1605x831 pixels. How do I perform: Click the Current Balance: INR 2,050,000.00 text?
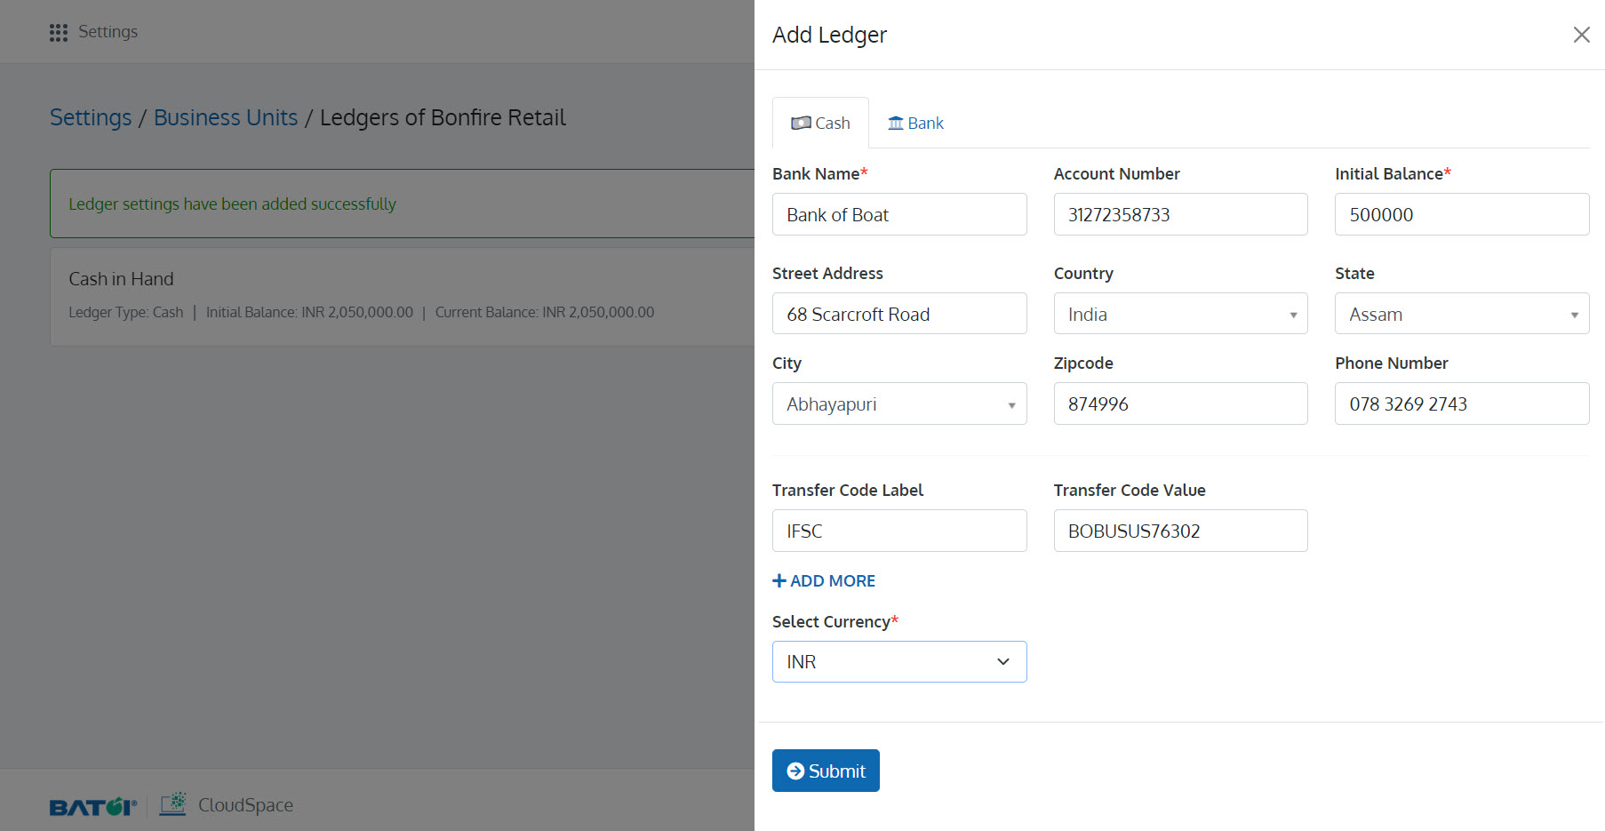[x=545, y=312]
